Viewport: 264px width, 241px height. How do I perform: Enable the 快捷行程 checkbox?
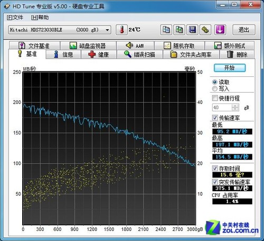[215, 98]
